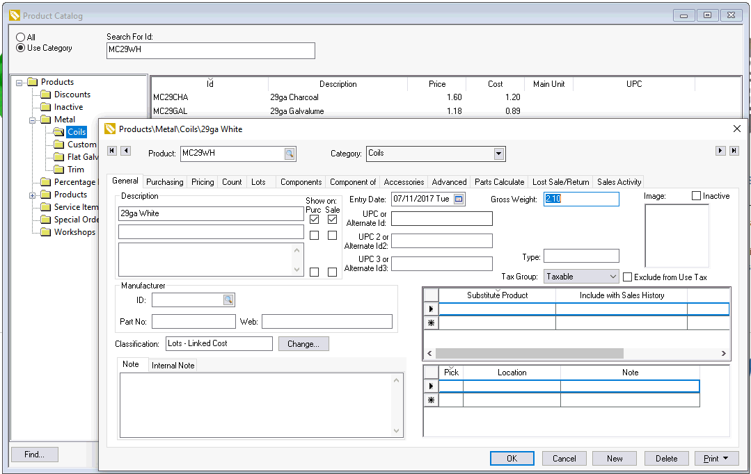The width and height of the screenshot is (751, 474).
Task: Enable Exclude from Use Tax
Action: coord(627,277)
